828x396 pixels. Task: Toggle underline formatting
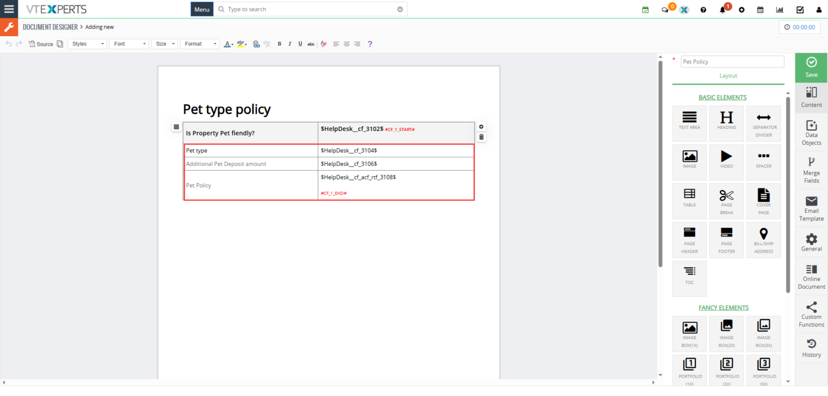[x=300, y=44]
